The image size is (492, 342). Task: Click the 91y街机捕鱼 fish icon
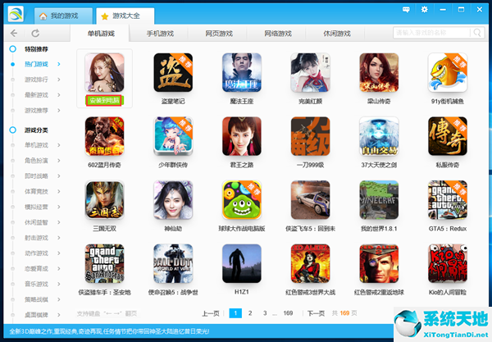448,72
